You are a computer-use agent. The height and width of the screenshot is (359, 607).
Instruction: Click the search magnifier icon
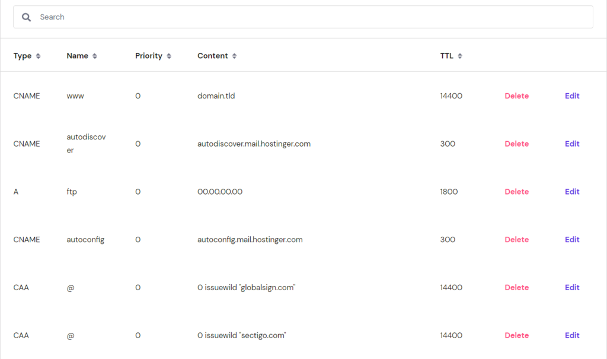[26, 17]
